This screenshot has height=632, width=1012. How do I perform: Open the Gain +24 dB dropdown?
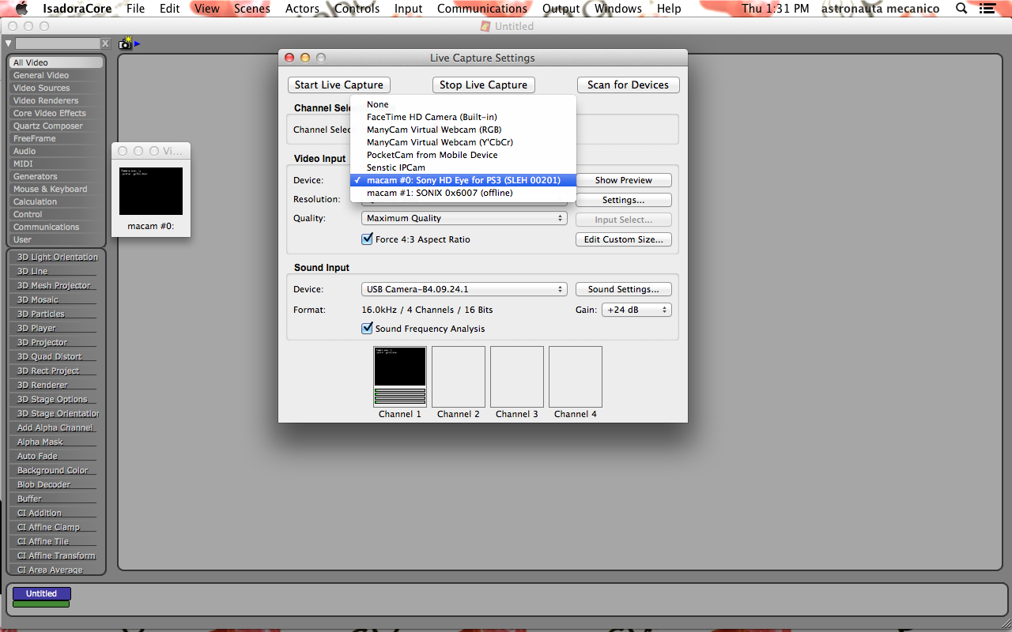point(636,310)
